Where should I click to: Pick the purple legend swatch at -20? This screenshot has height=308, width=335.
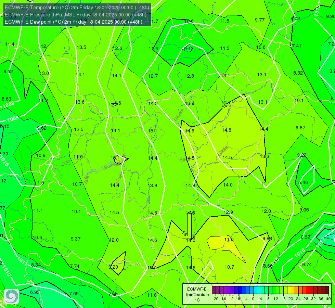tap(214, 290)
